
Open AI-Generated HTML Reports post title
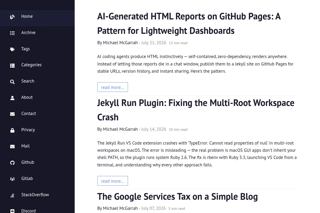coord(189,23)
